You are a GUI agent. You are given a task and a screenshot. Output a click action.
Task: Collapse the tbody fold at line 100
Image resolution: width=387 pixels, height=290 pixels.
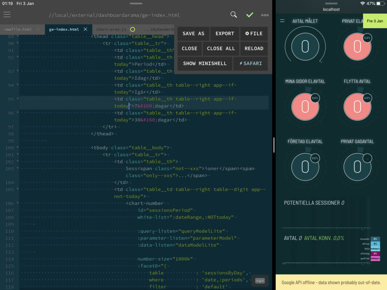[x=18, y=147]
